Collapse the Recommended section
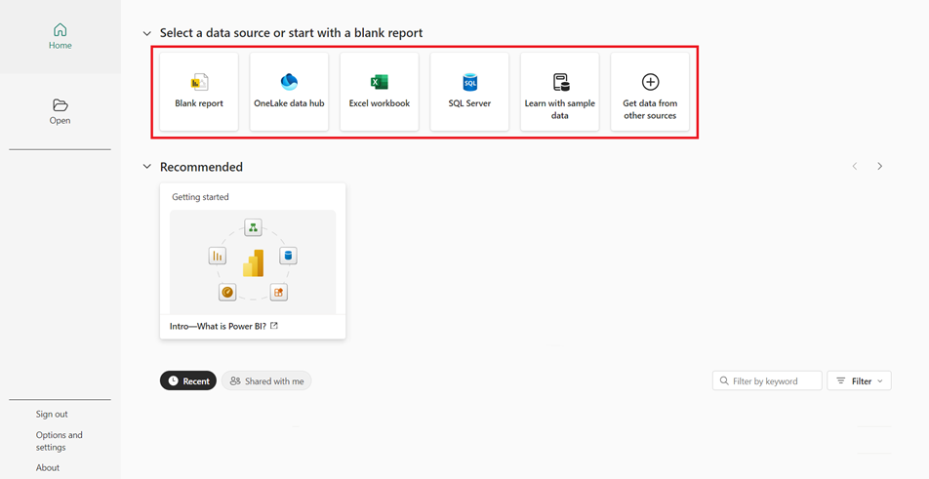This screenshot has width=929, height=479. coord(147,167)
